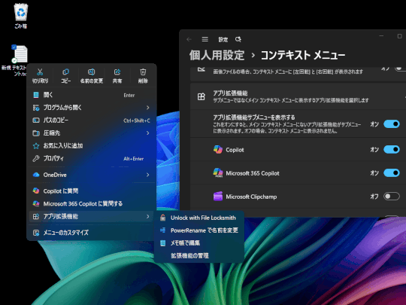The image size is (406, 305).
Task: Enable the Microsoft Clipchamp toggle
Action: [x=392, y=197]
